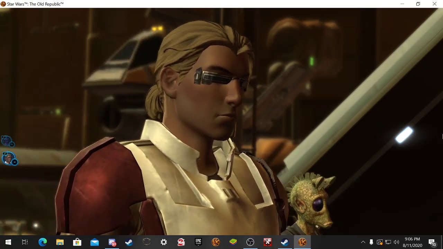Click the Star Wars window title bar icon
Image resolution: width=443 pixels, height=249 pixels.
[3, 4]
